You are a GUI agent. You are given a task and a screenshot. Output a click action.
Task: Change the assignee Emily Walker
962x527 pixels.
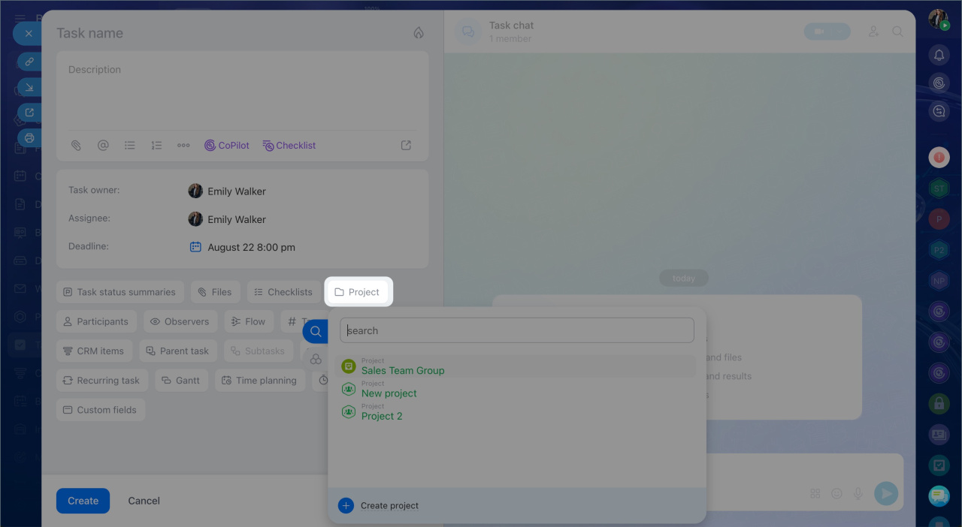(x=227, y=219)
